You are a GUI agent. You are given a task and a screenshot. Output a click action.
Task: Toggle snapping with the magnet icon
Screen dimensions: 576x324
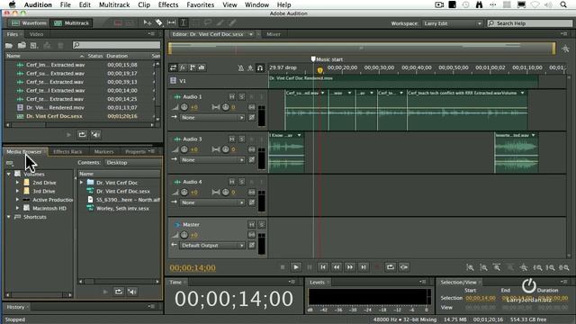[x=260, y=67]
